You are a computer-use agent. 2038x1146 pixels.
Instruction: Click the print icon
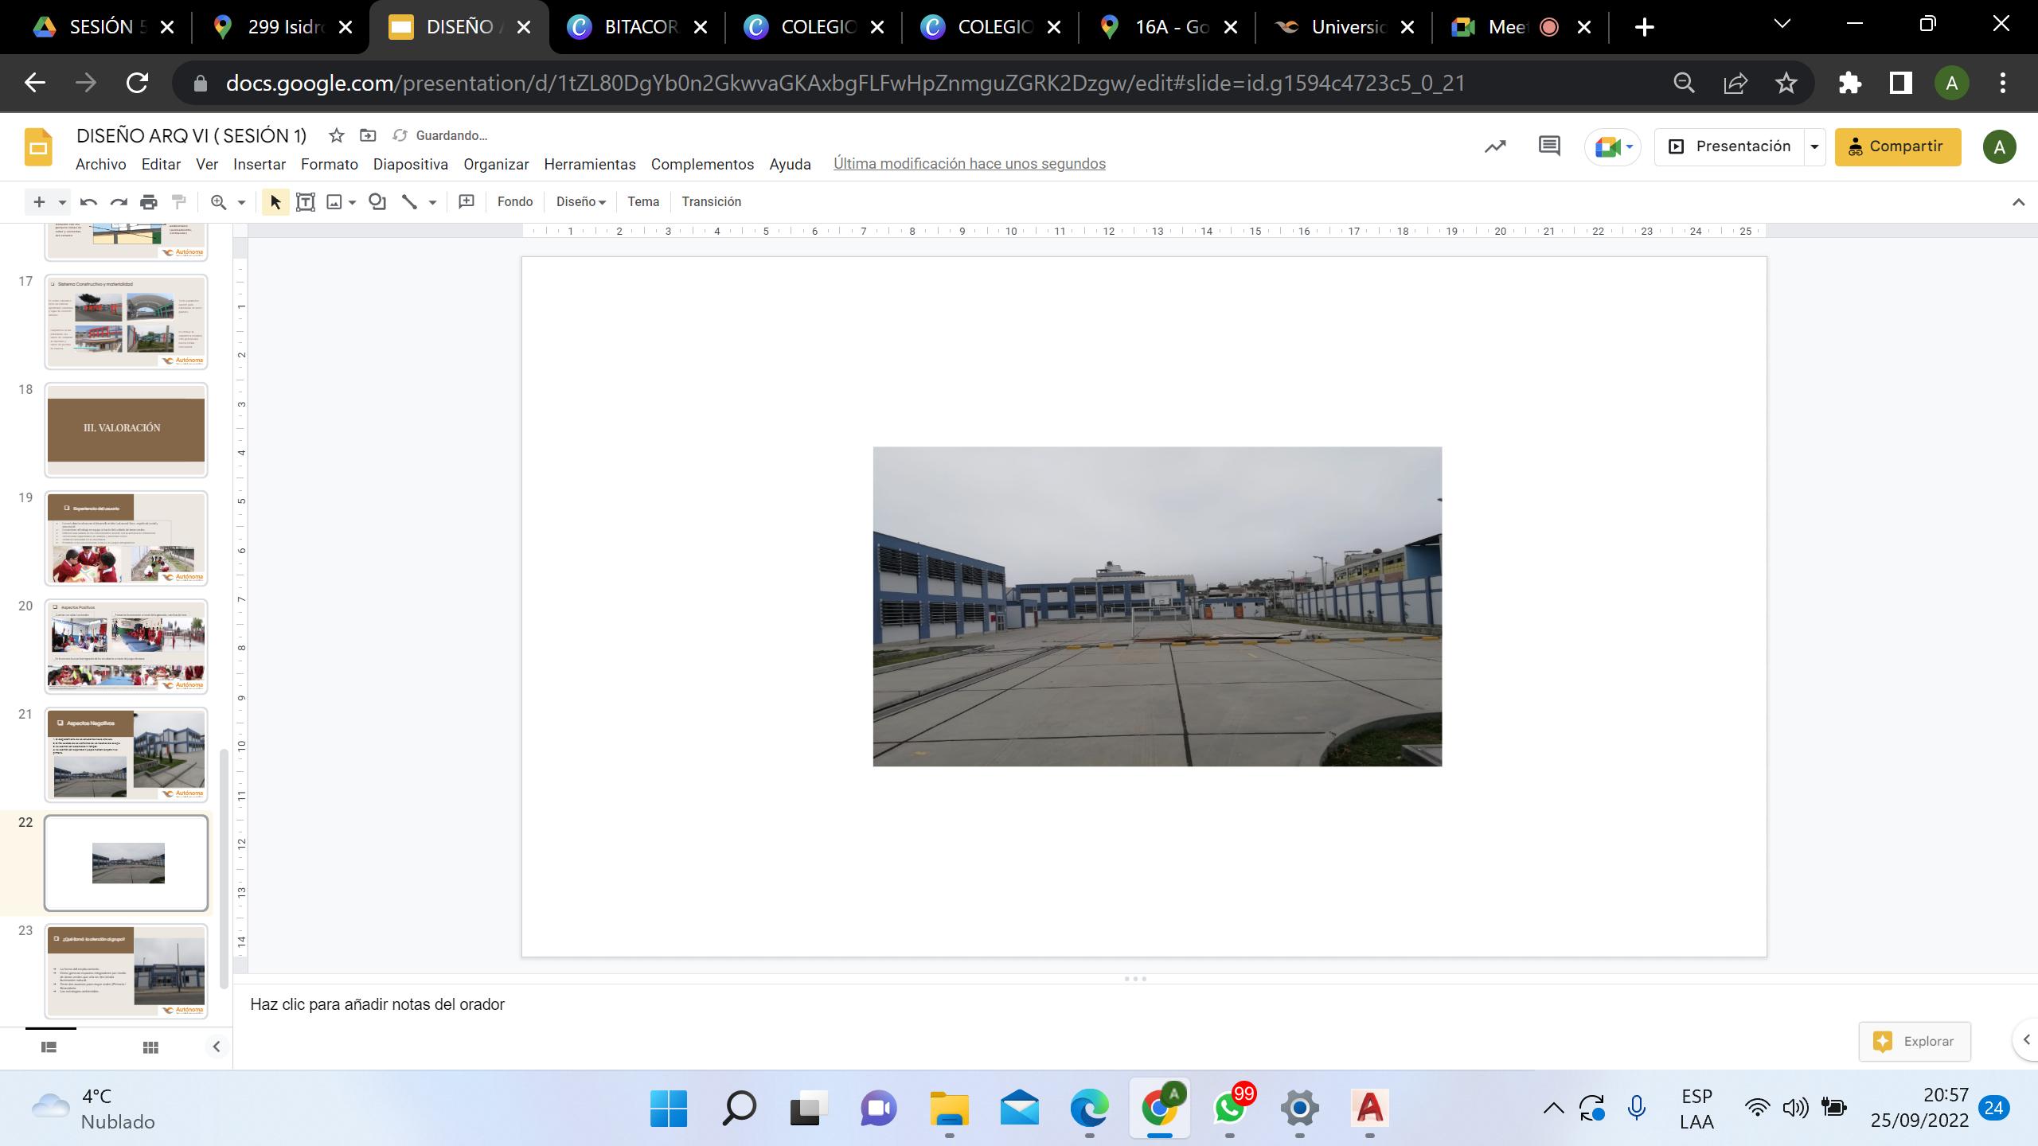click(x=149, y=202)
